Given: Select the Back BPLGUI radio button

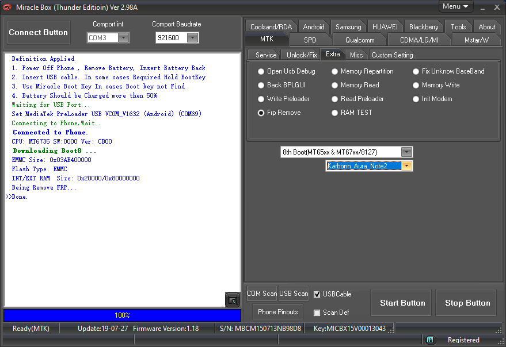Looking at the screenshot, I should [281, 85].
